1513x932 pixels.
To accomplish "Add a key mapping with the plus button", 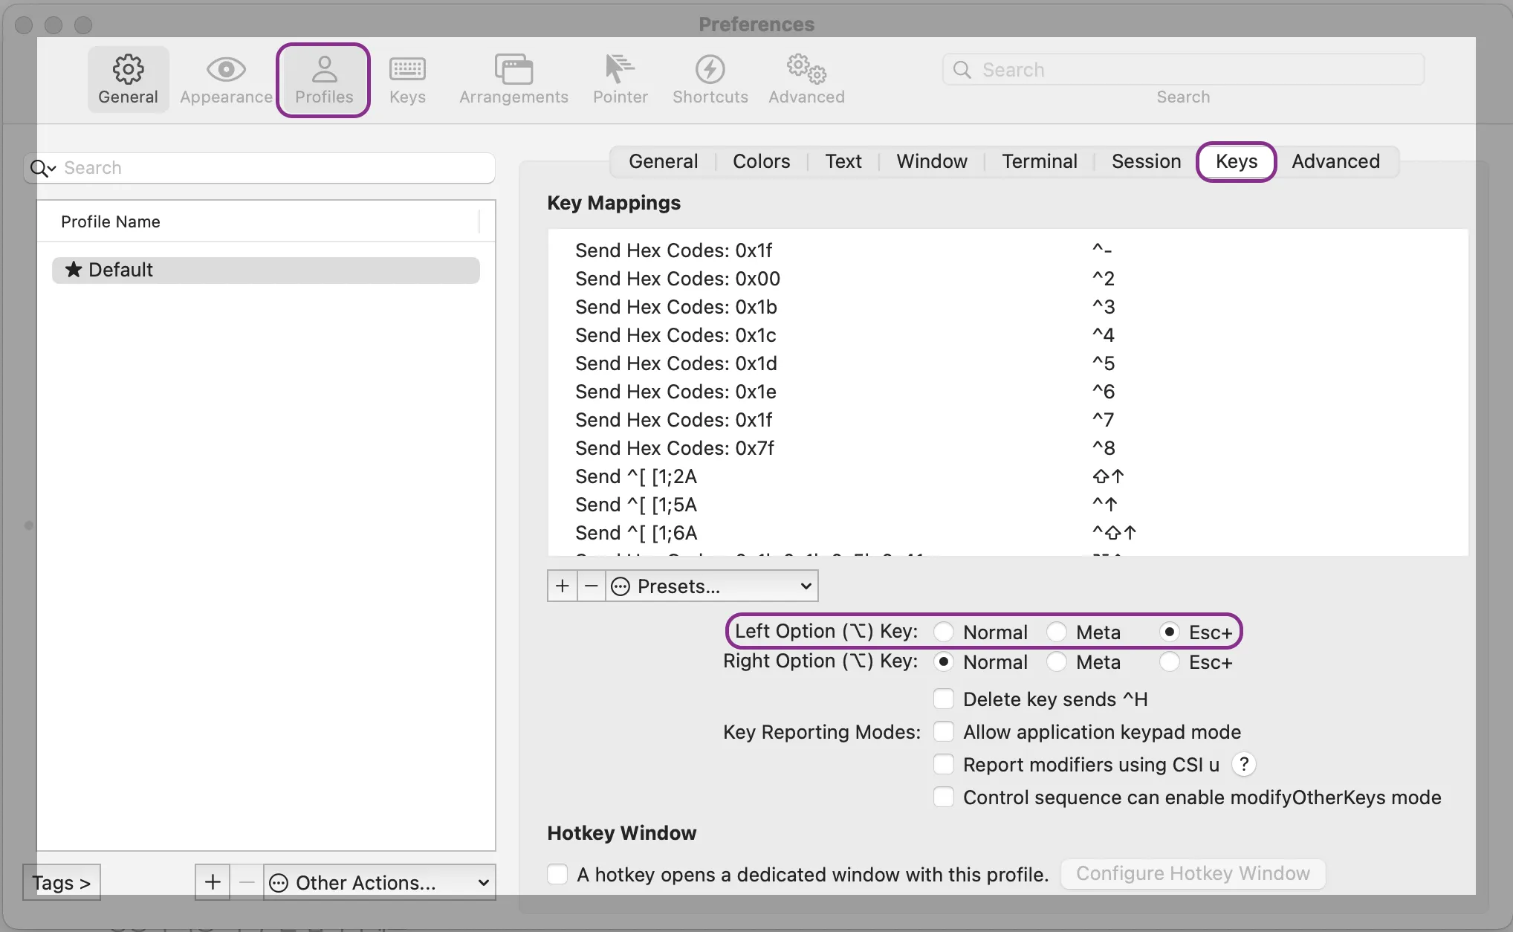I will click(x=563, y=586).
